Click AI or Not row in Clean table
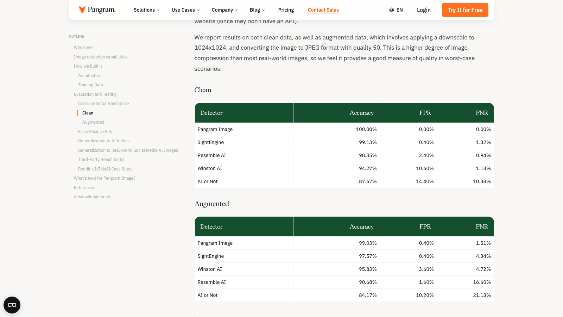563x317 pixels. pyautogui.click(x=344, y=181)
